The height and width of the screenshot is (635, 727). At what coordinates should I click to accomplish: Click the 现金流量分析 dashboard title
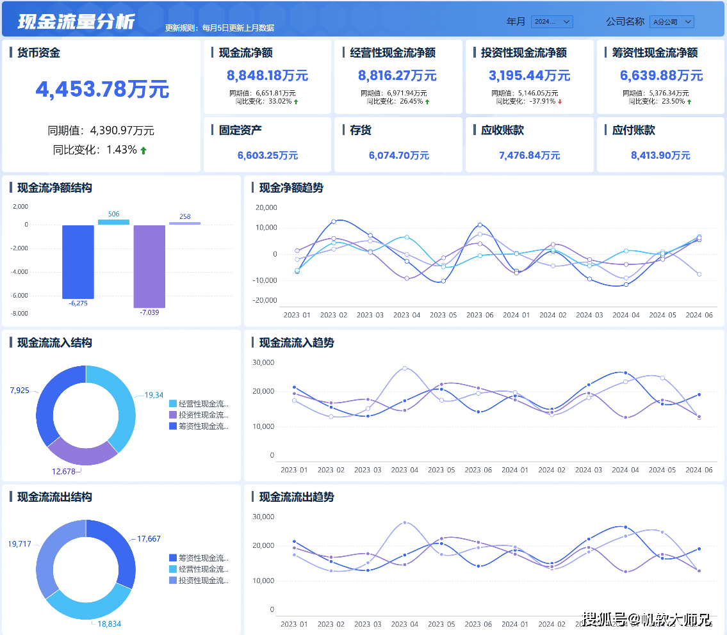pos(76,21)
